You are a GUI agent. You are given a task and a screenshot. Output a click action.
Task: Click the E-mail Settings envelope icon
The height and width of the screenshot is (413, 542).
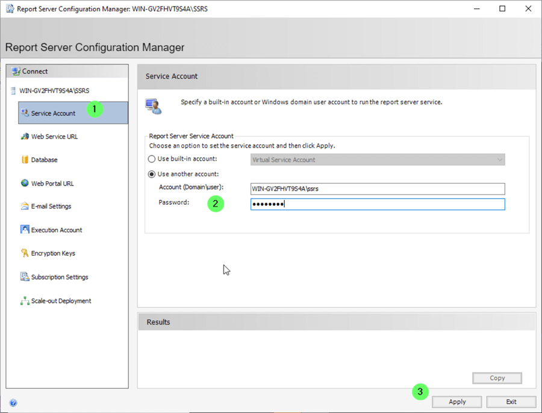point(25,206)
